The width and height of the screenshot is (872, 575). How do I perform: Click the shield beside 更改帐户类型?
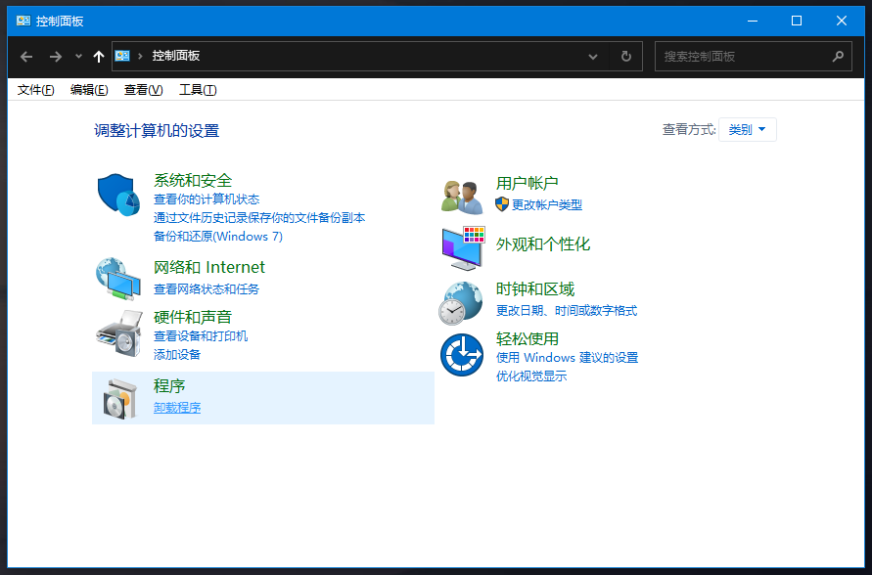click(502, 204)
